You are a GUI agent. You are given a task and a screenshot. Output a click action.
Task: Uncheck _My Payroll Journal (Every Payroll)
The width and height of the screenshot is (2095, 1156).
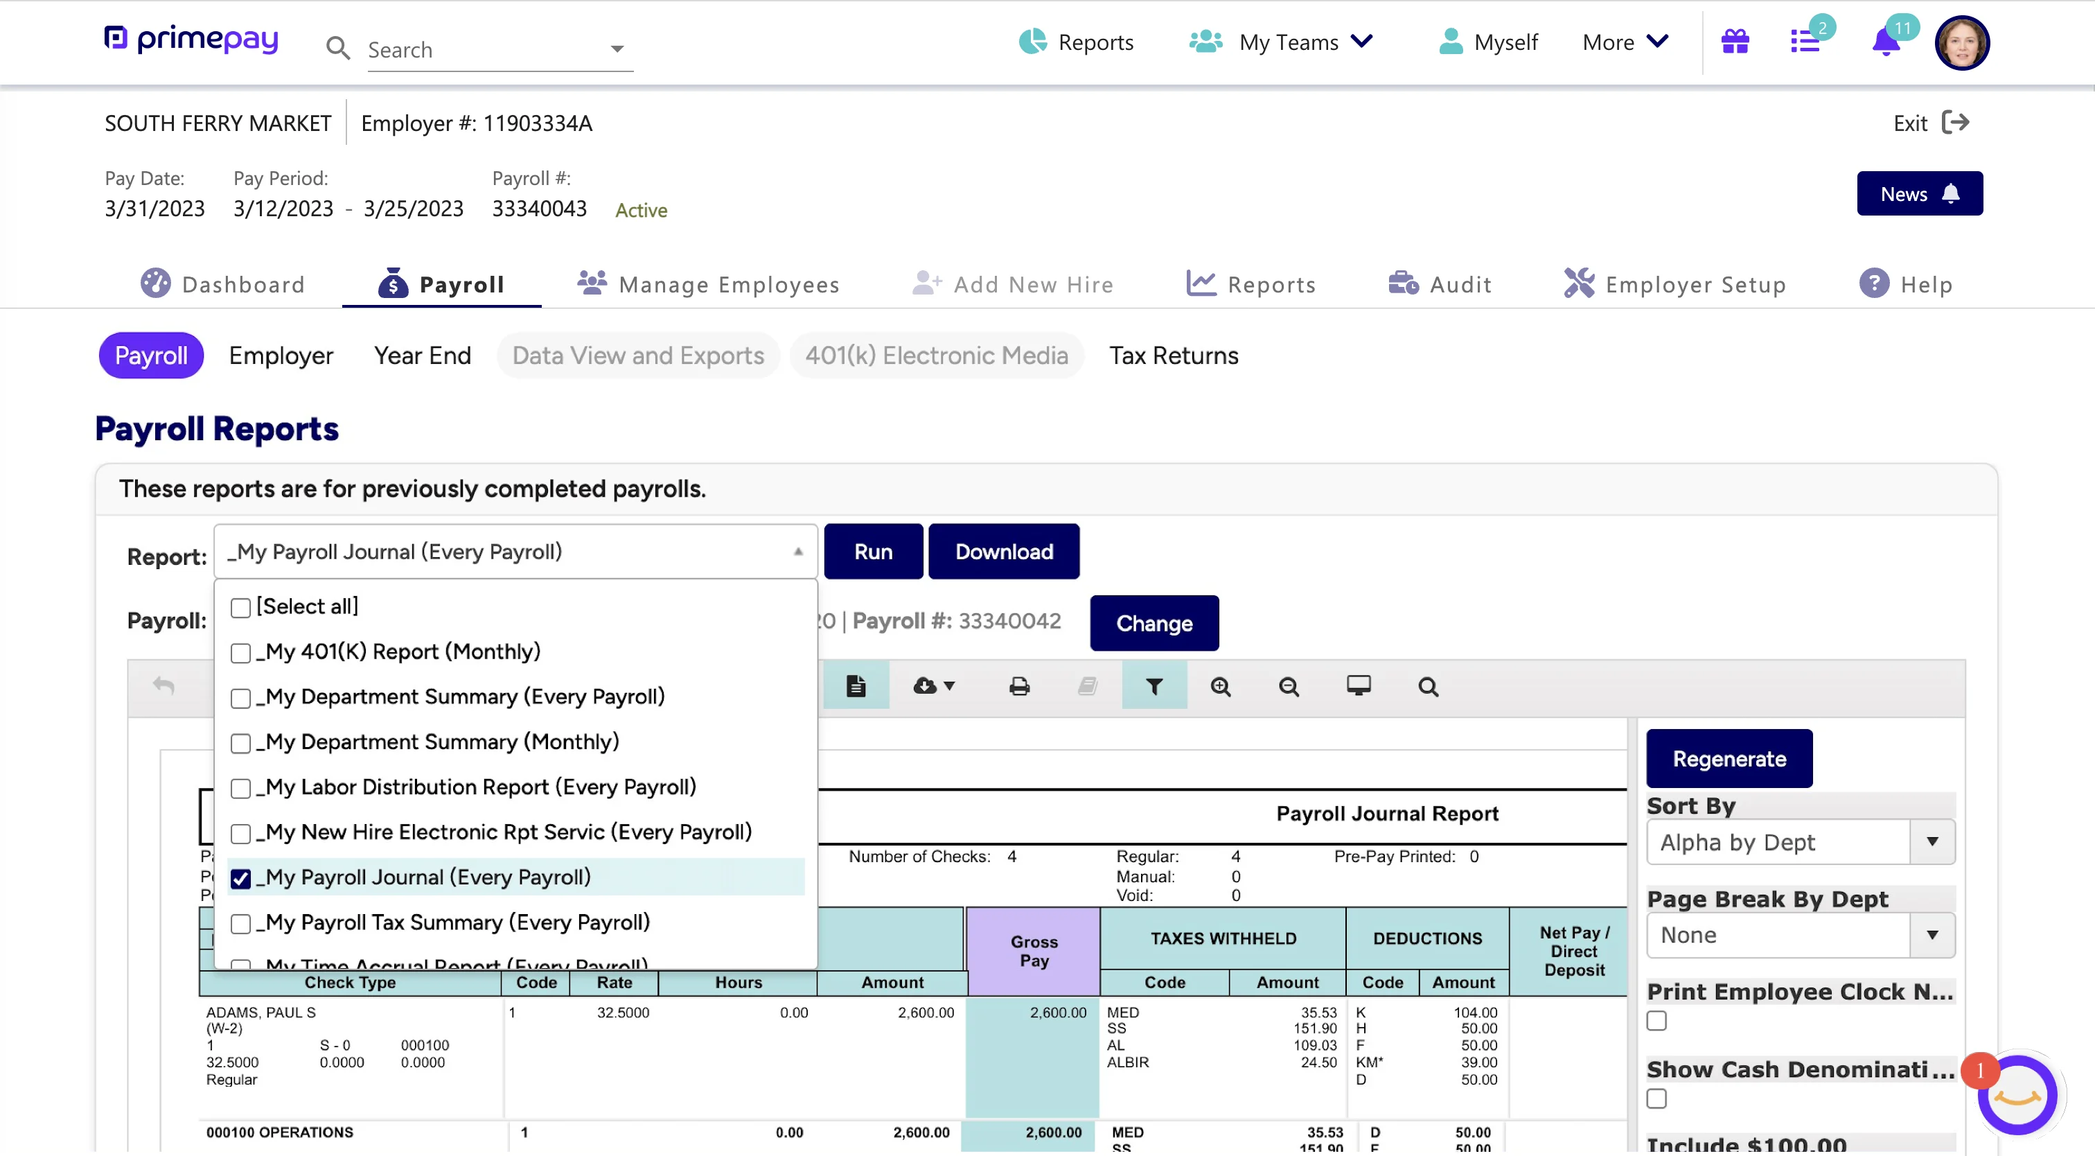click(x=240, y=879)
